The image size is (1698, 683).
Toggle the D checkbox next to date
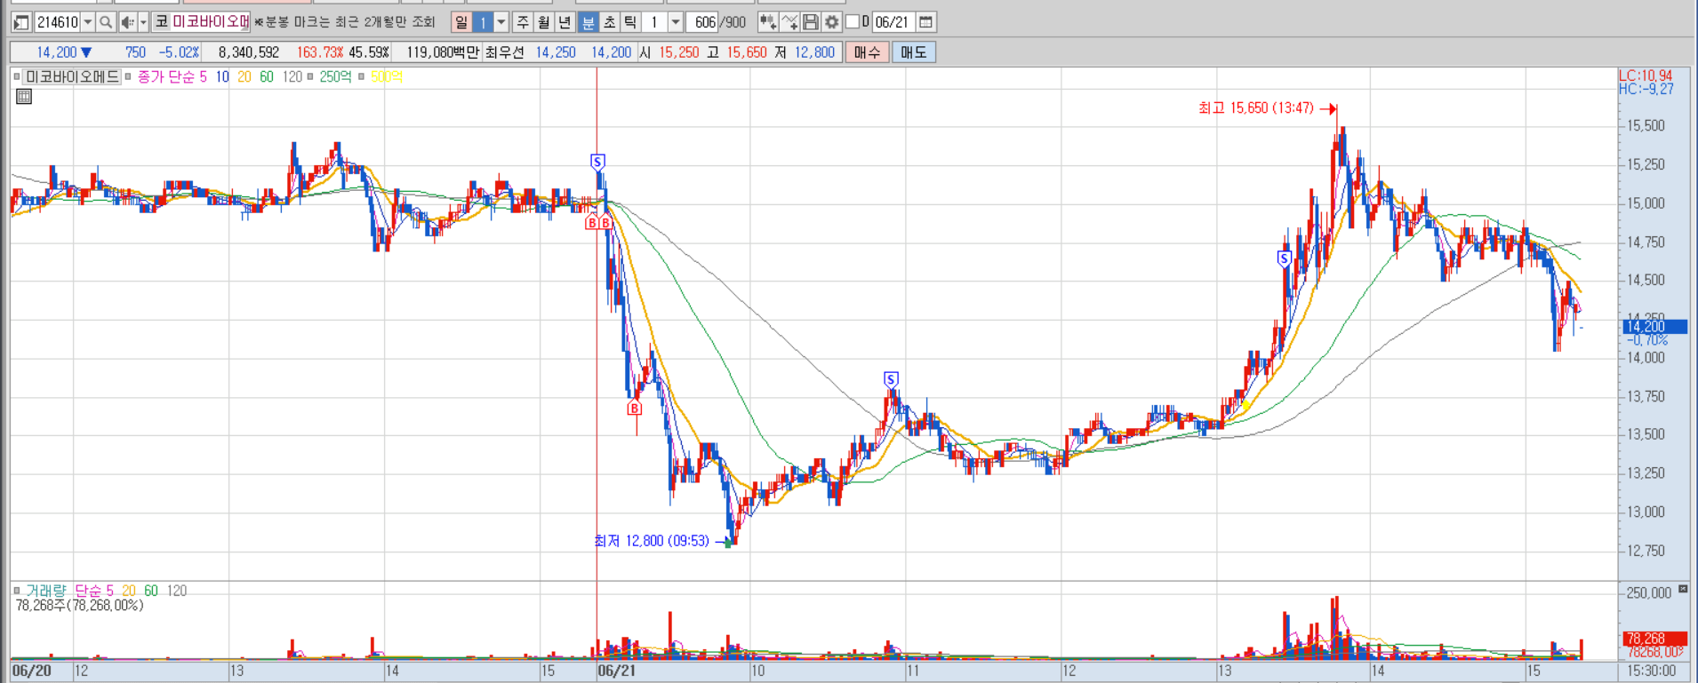[x=853, y=22]
